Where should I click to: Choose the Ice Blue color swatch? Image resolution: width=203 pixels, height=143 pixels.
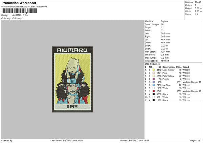[154, 85]
